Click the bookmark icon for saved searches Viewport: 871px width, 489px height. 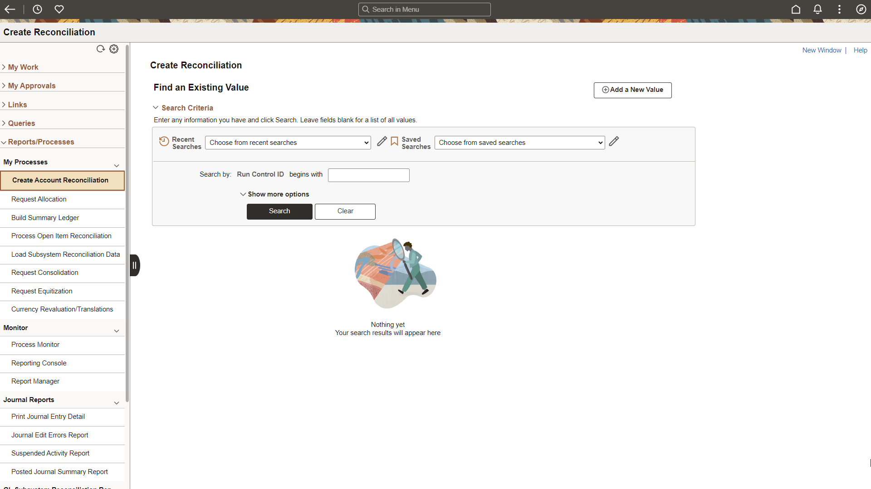pos(394,142)
